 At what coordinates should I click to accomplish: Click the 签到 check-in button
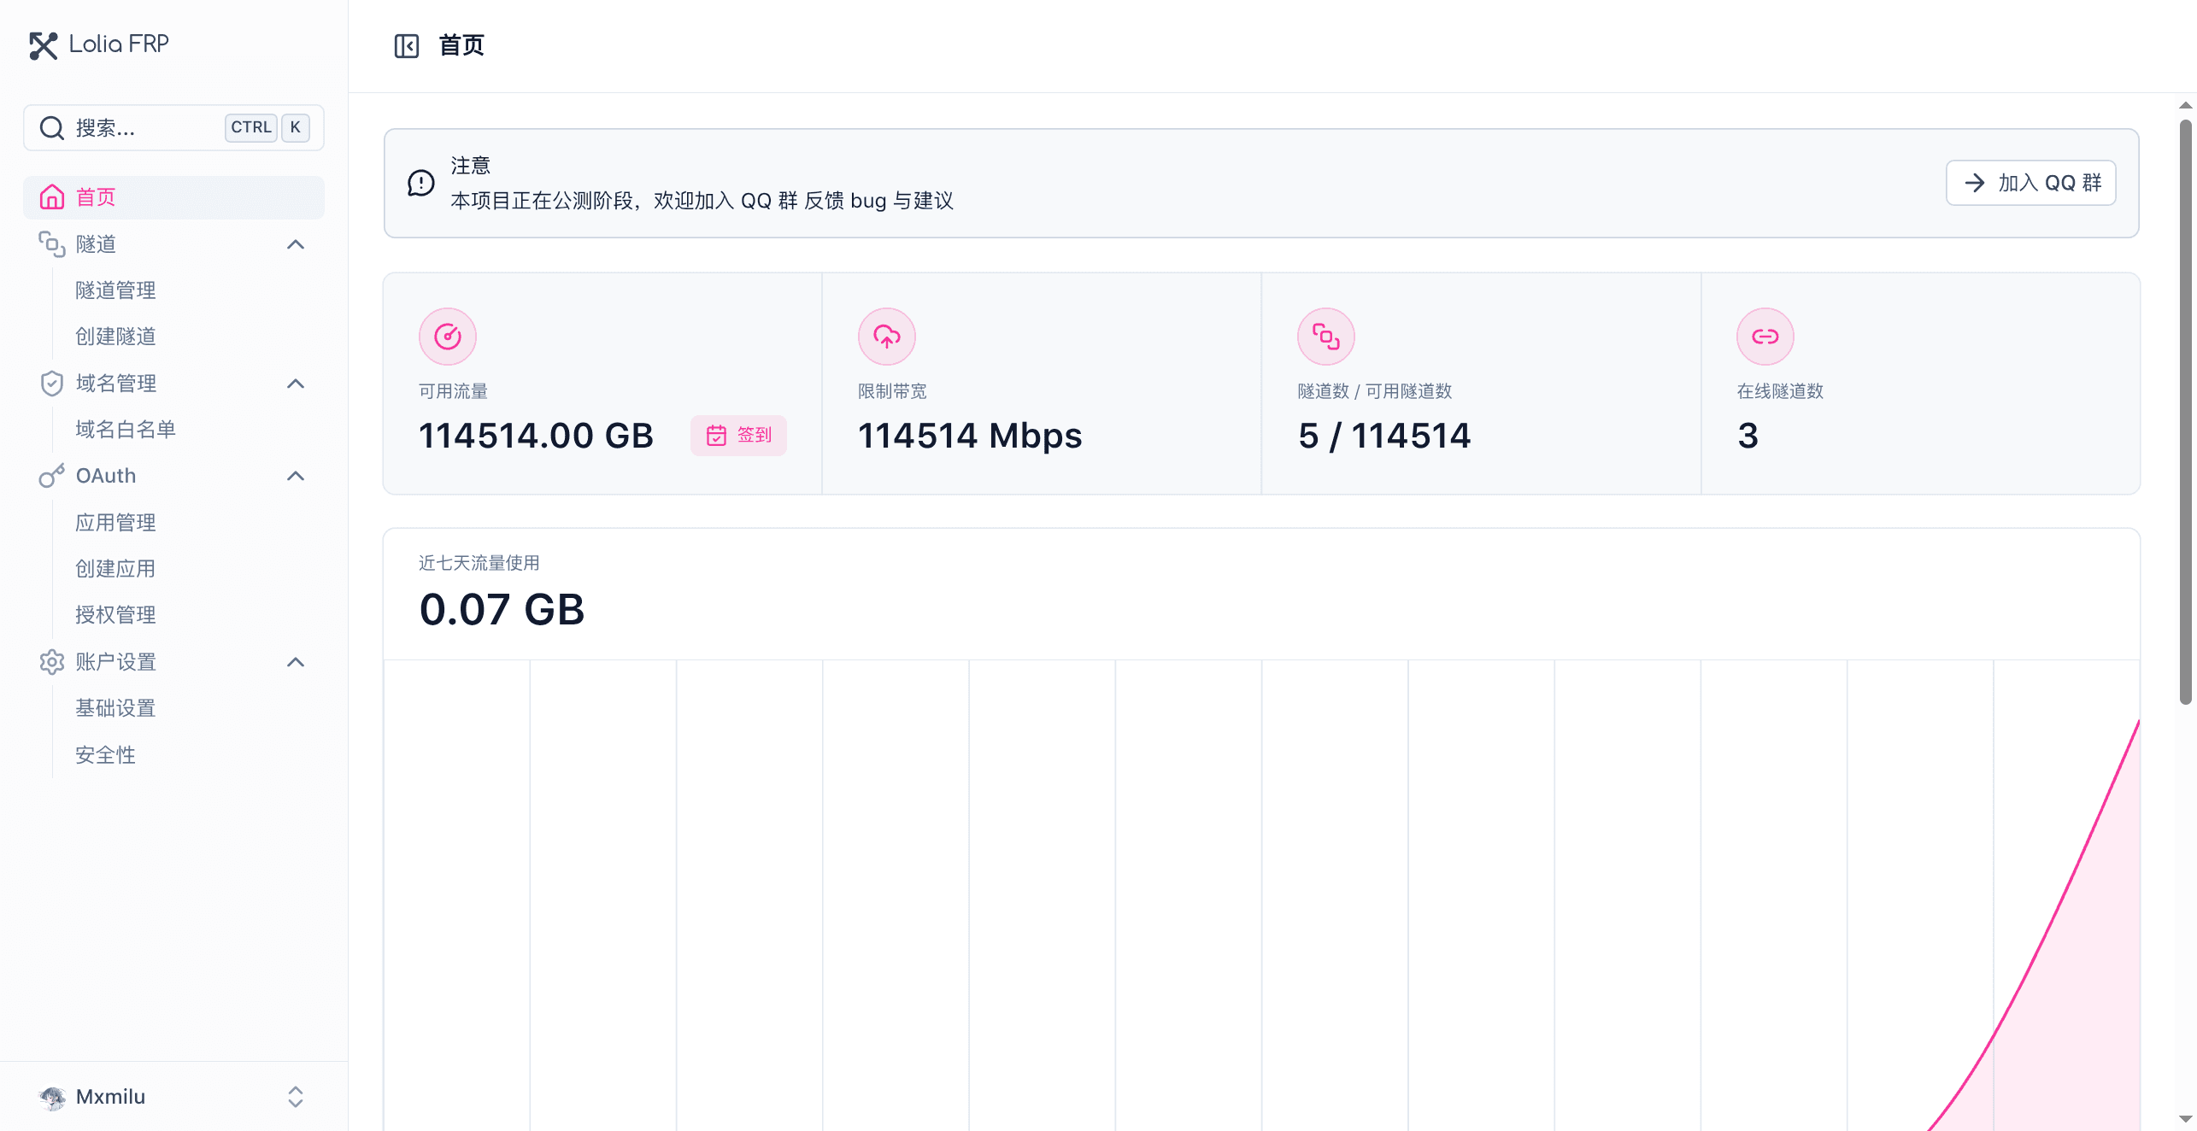(x=738, y=435)
